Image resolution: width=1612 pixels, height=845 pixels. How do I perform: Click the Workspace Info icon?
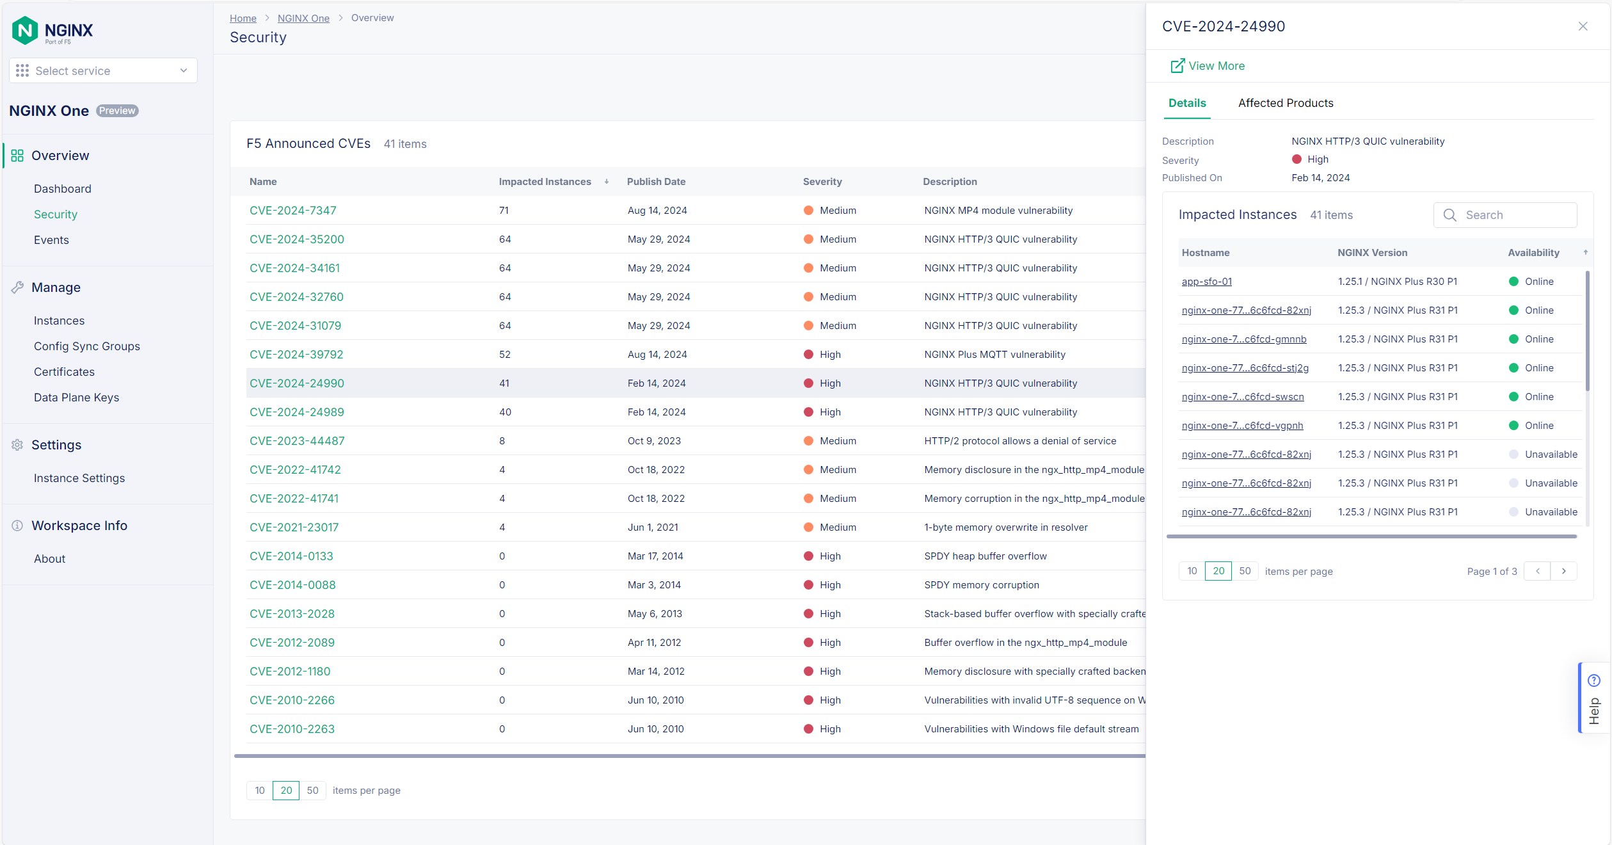[17, 526]
